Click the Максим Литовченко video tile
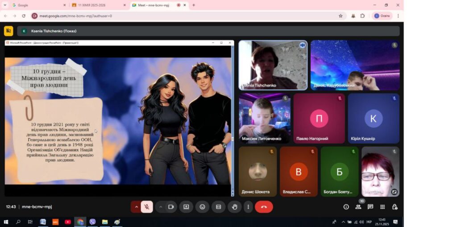 (264, 118)
